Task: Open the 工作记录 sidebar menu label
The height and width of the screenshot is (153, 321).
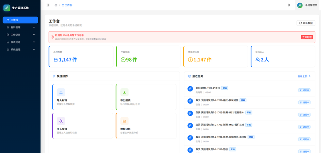Action: click(x=16, y=35)
